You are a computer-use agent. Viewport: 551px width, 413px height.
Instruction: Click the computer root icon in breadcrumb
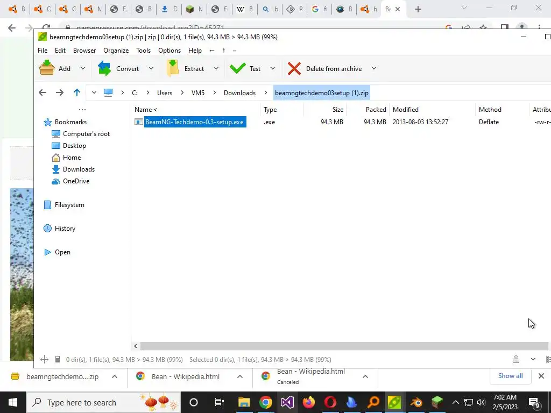pos(108,92)
